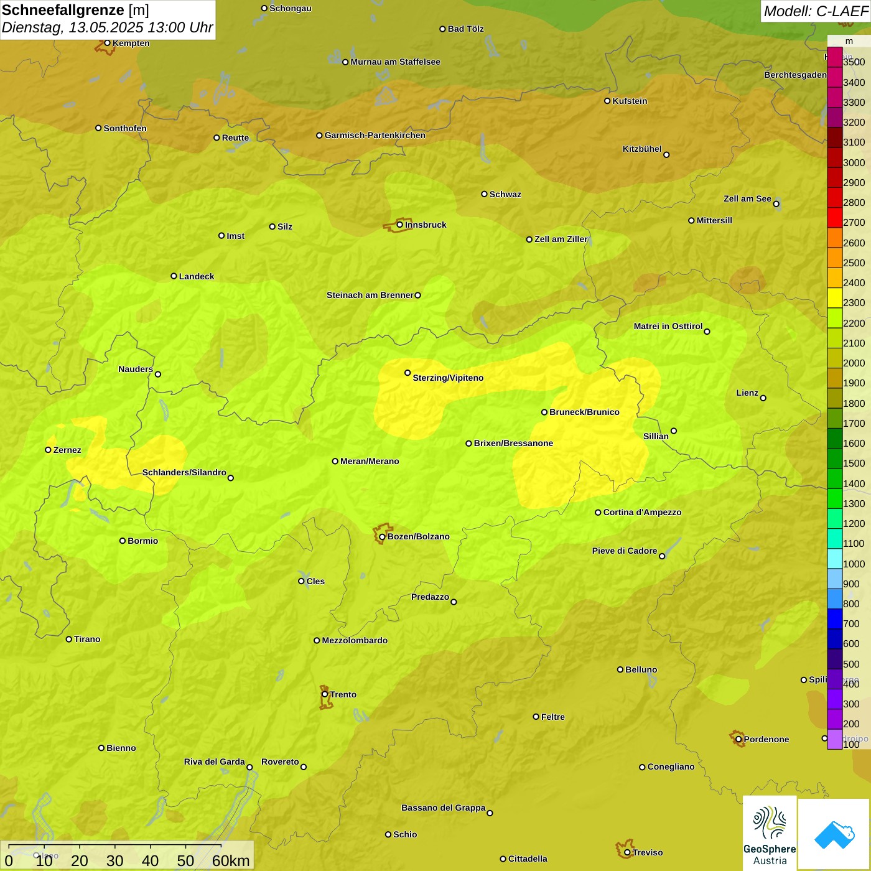Click the Bienno label

(121, 748)
